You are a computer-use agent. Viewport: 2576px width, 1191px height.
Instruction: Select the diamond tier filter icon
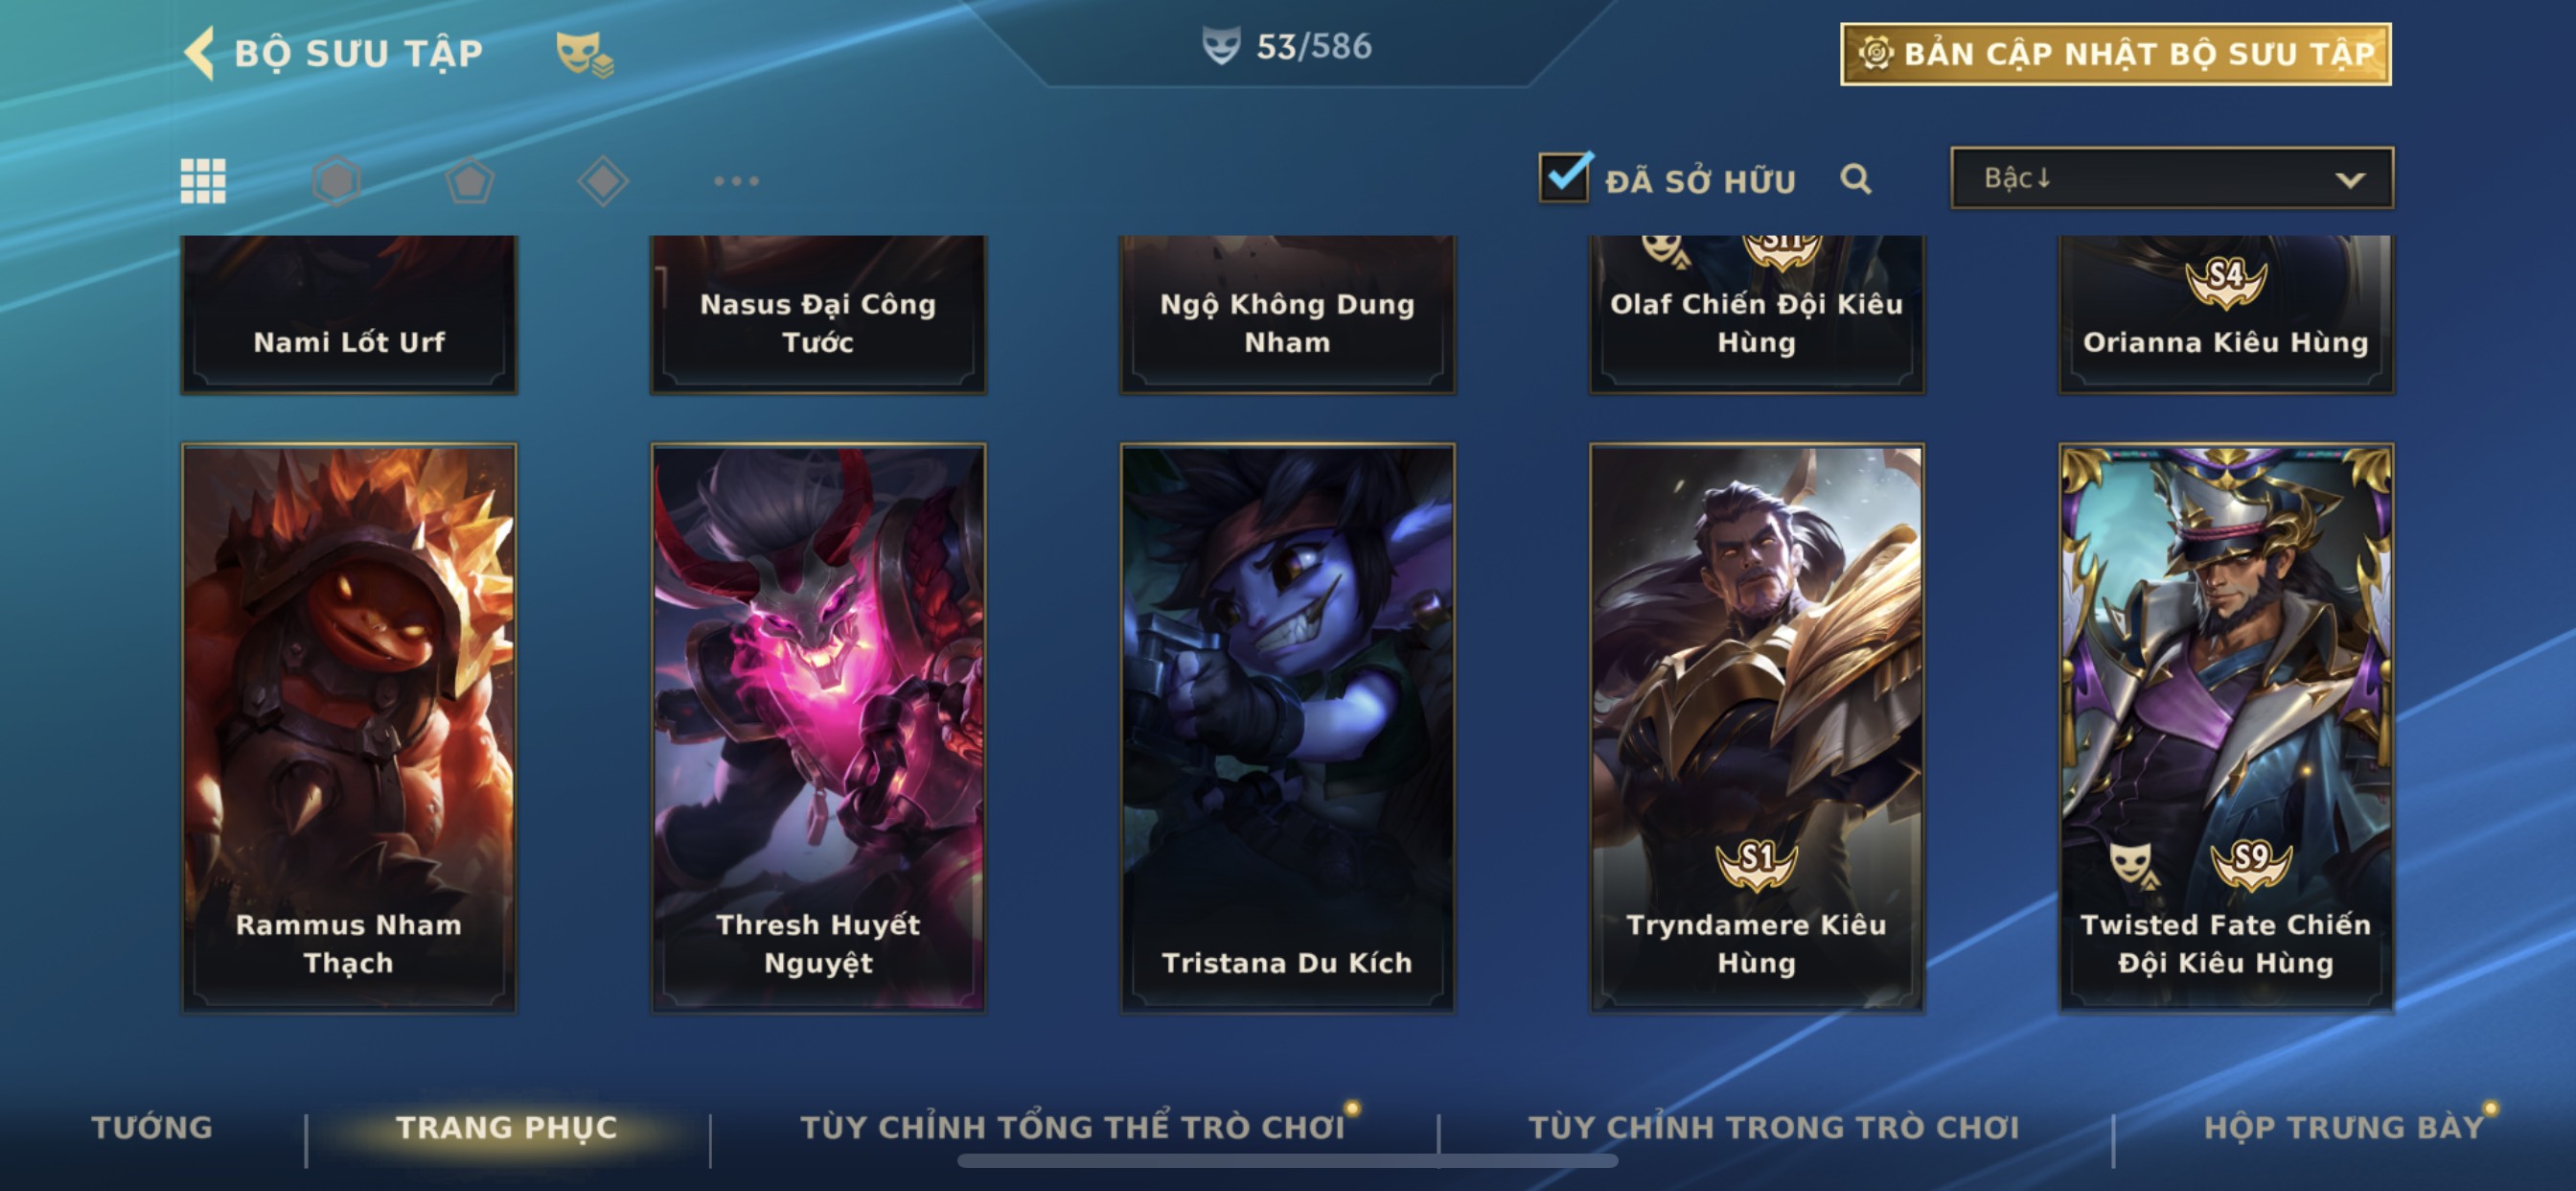pos(603,181)
